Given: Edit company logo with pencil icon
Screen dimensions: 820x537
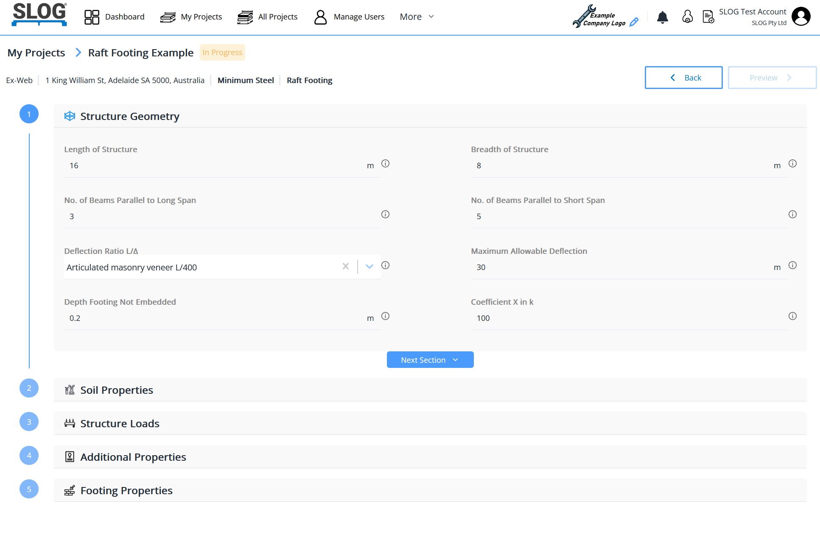Looking at the screenshot, I should coord(634,22).
